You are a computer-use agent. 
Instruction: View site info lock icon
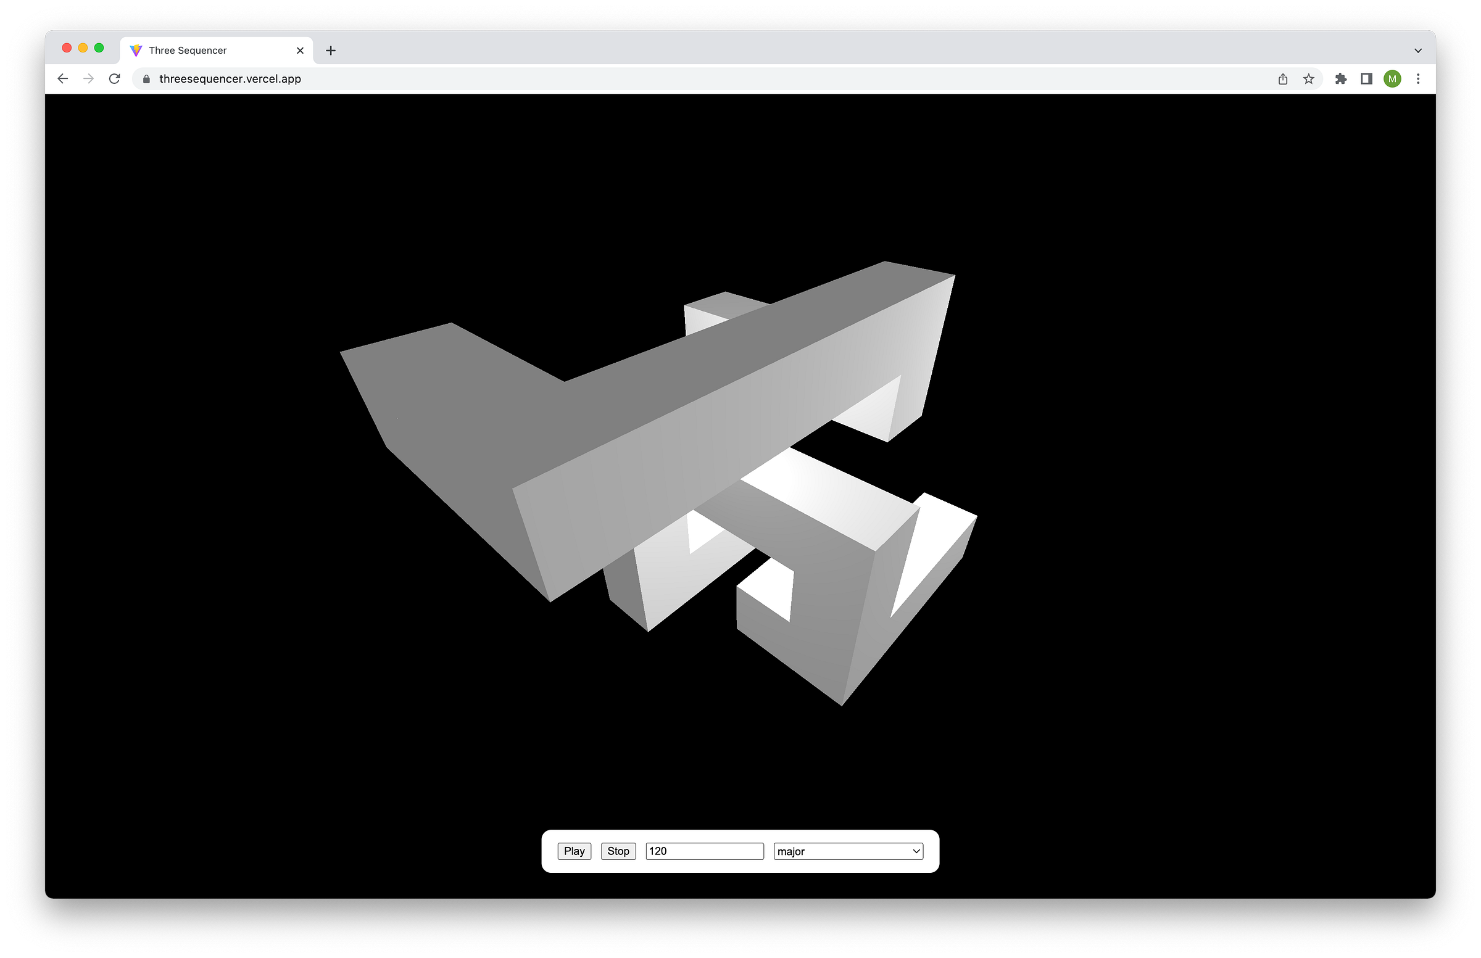point(147,79)
